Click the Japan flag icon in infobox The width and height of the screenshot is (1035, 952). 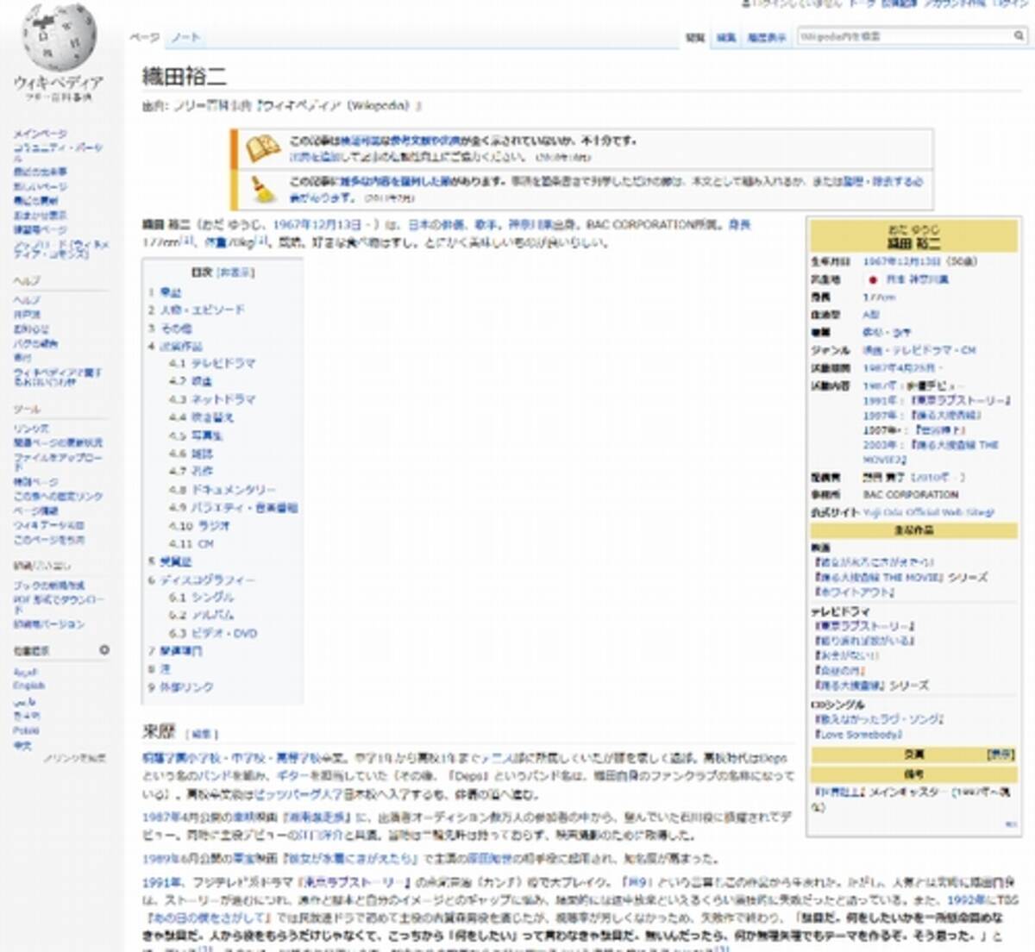(872, 280)
